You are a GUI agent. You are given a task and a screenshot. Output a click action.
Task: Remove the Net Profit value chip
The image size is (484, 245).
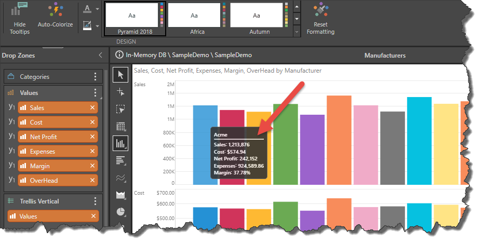pyautogui.click(x=92, y=137)
